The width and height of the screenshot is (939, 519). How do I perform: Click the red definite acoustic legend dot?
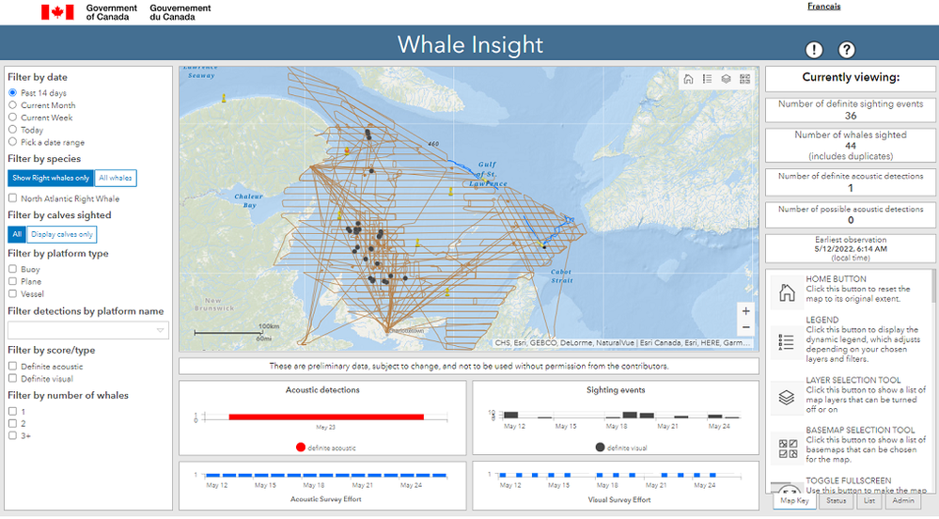point(301,448)
